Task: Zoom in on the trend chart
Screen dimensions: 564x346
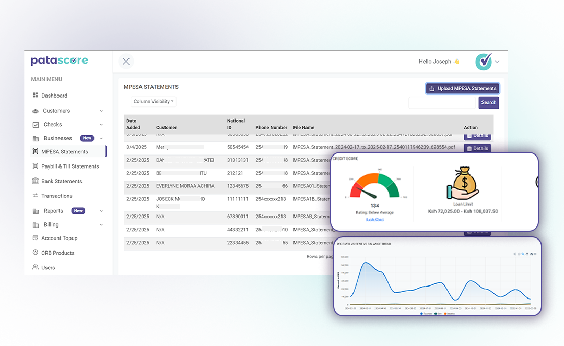Action: [515, 254]
